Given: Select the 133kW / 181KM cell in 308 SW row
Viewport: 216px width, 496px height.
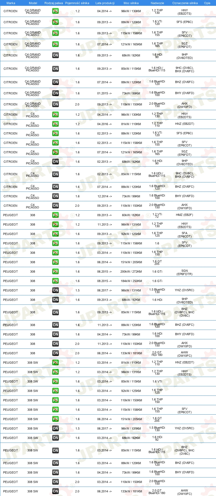Looking at the screenshot, I should coord(131,492).
